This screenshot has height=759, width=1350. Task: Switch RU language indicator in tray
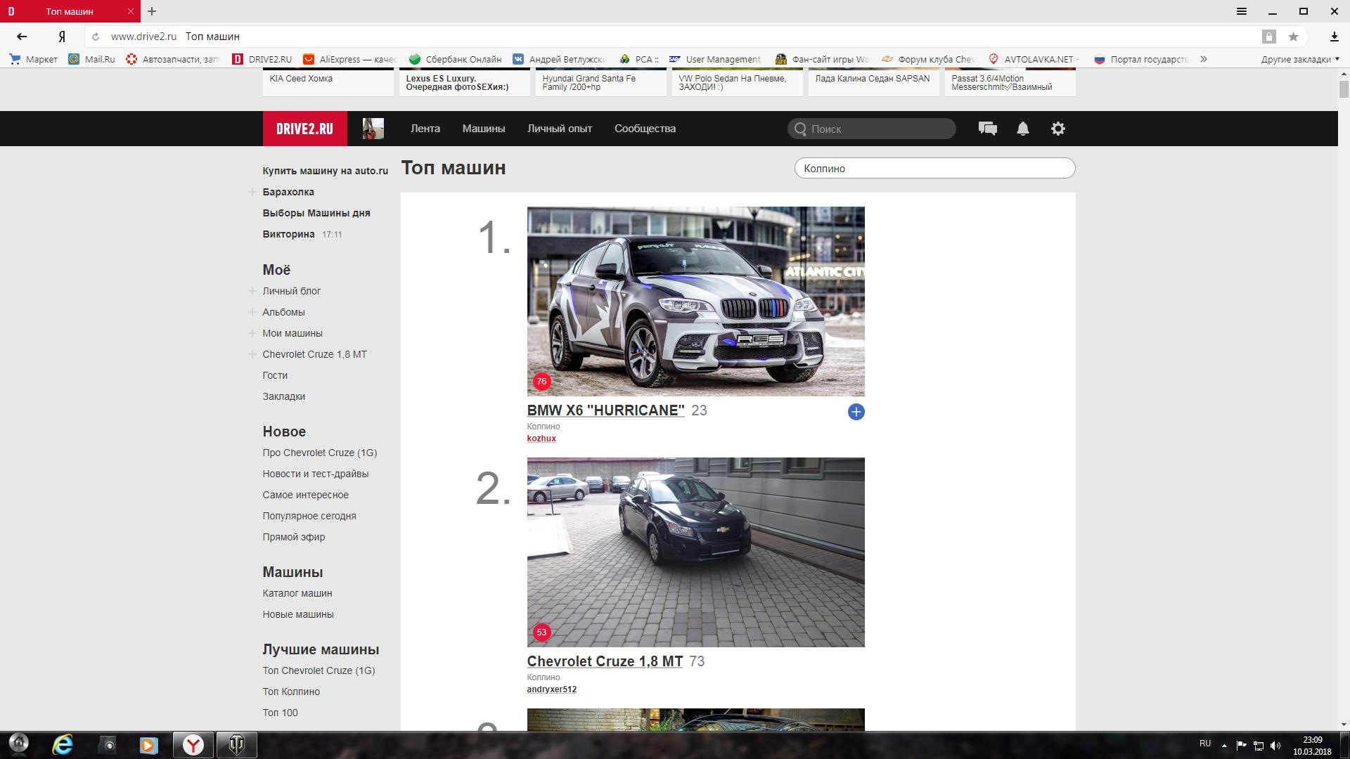(1205, 744)
